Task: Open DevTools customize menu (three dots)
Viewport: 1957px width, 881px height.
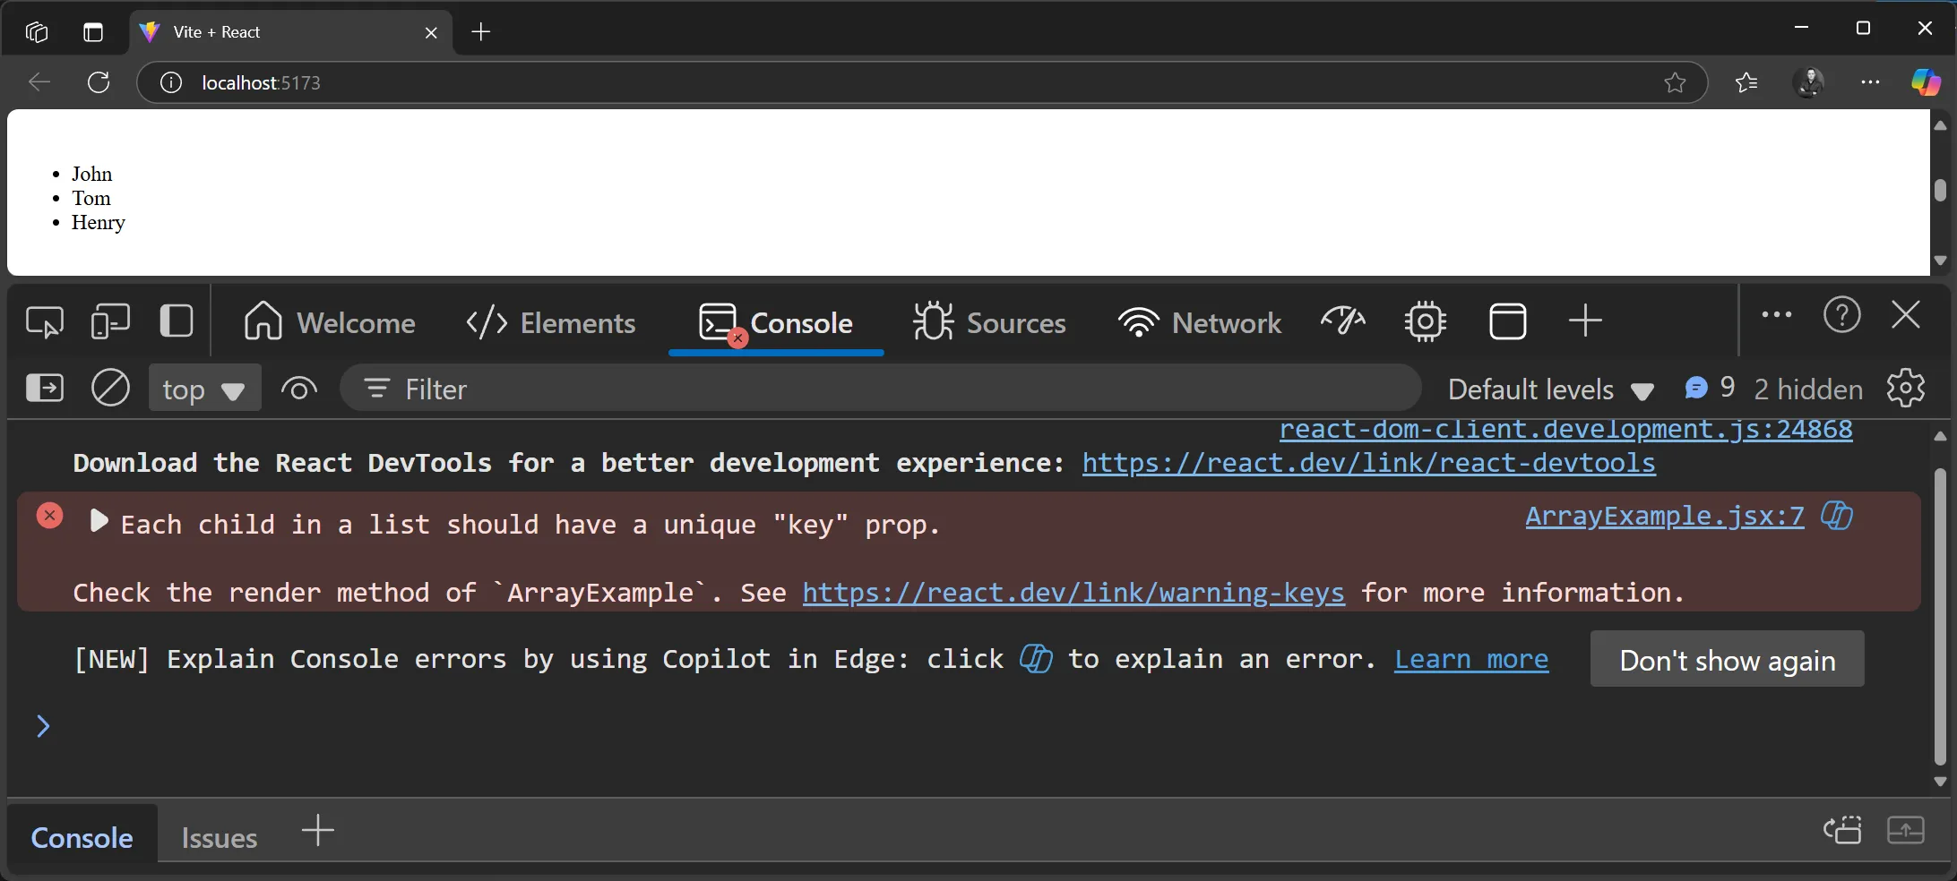Action: 1776,315
